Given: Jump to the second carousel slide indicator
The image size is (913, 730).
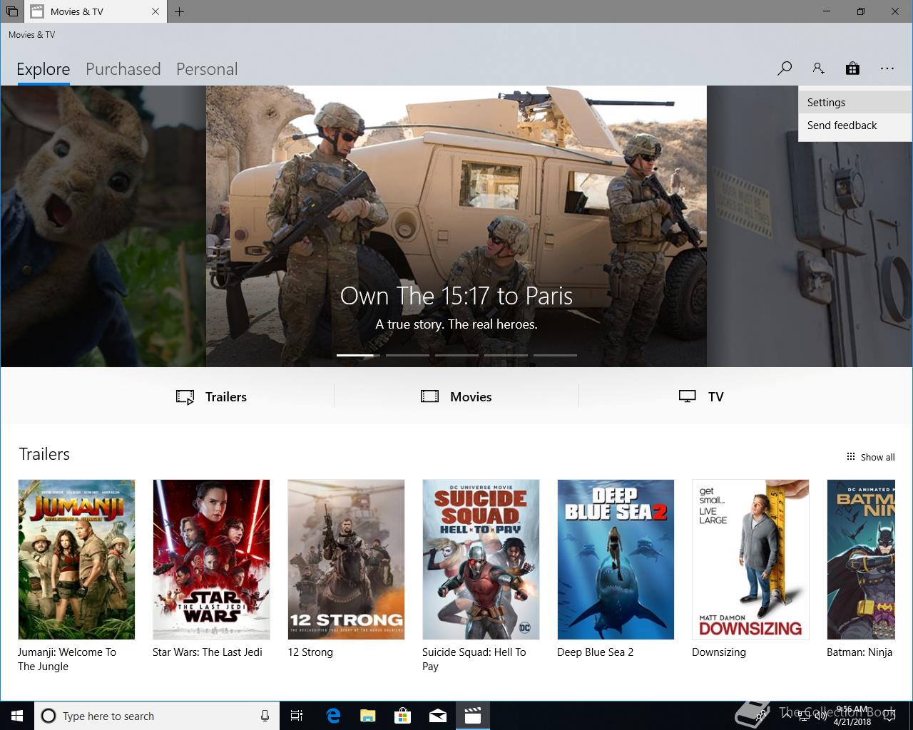Looking at the screenshot, I should click(407, 355).
